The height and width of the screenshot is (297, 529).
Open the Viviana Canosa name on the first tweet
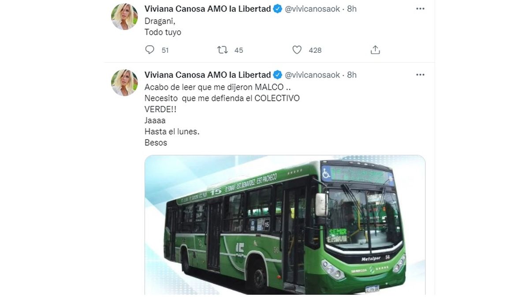tap(208, 9)
